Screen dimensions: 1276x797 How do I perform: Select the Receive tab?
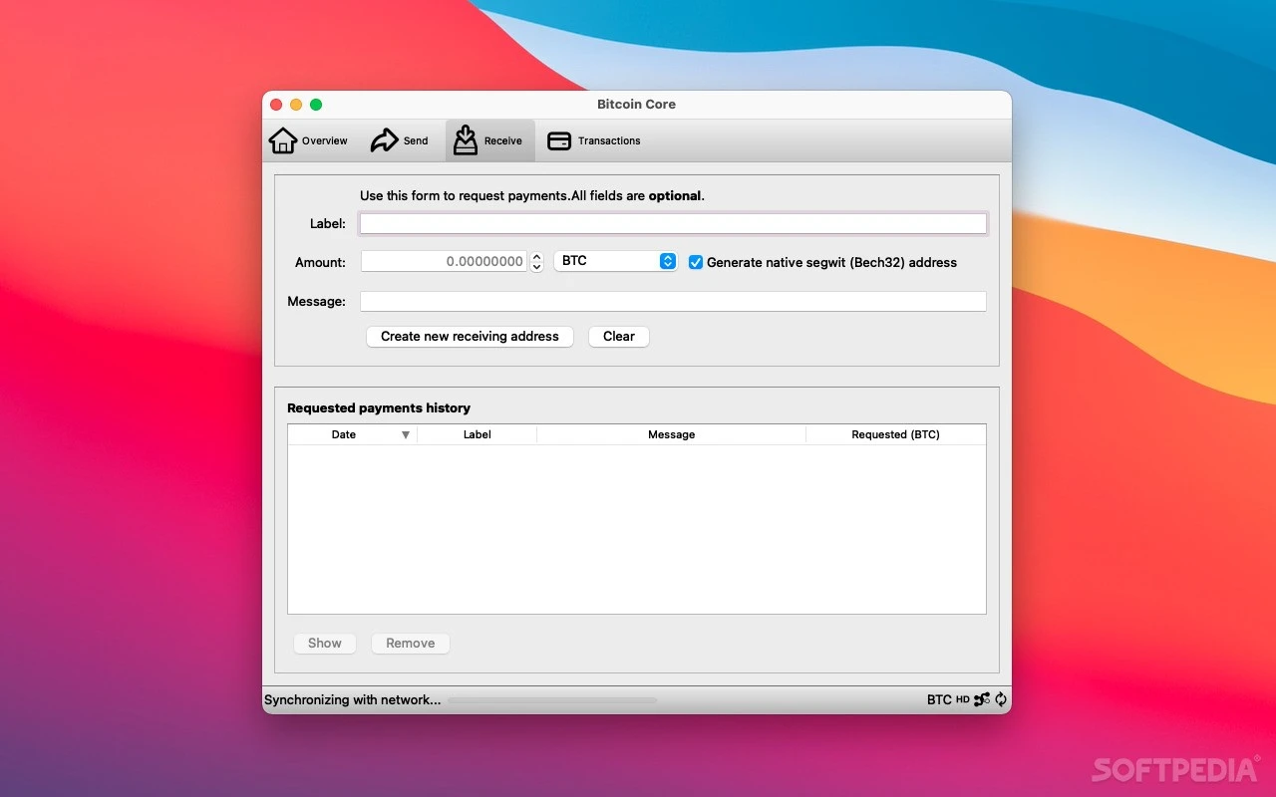[x=489, y=140]
